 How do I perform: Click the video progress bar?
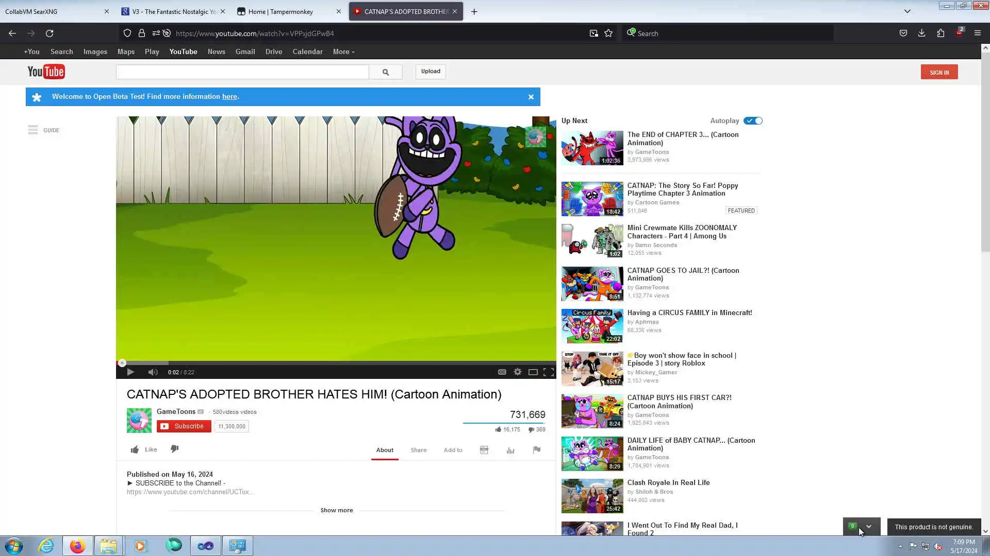click(335, 363)
